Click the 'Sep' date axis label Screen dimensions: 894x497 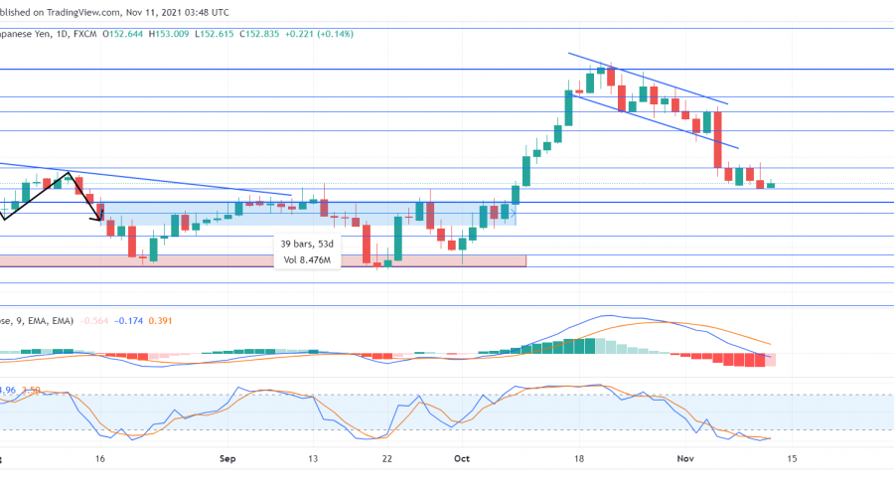pyautogui.click(x=227, y=459)
